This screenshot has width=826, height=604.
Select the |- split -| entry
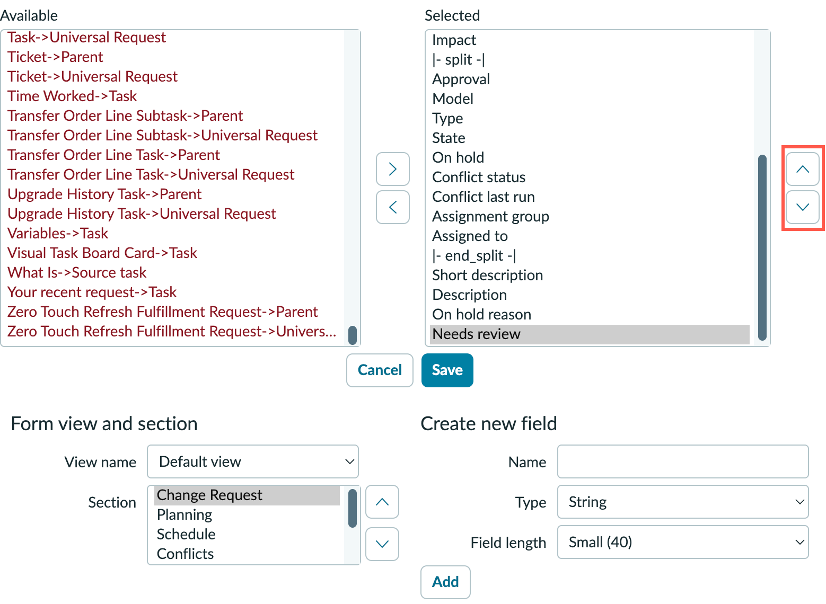click(590, 60)
